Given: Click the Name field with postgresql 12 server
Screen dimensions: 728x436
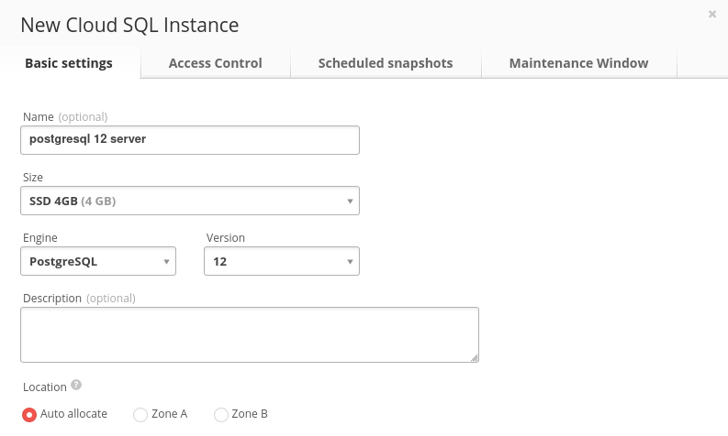Looking at the screenshot, I should pos(190,140).
